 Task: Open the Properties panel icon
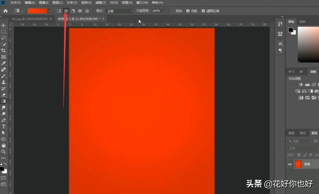[x=280, y=34]
